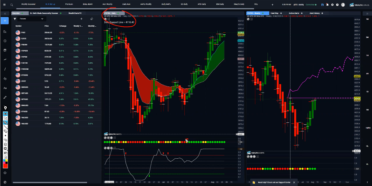Select the UVXY watchlist row
Viewport: 372px width, 186px height.
(x=57, y=81)
